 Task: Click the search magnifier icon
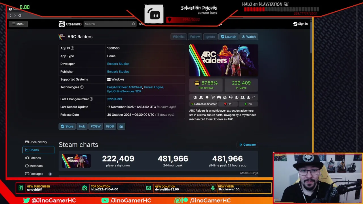tap(134, 24)
